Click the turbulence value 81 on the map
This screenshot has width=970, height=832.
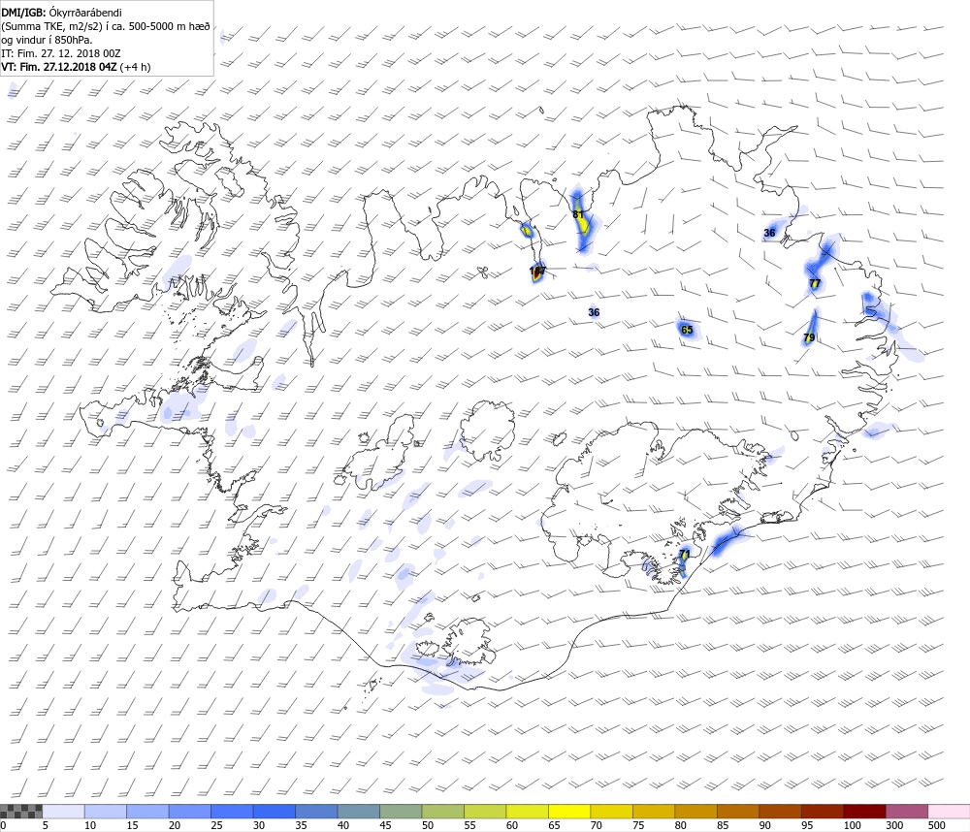tap(578, 214)
